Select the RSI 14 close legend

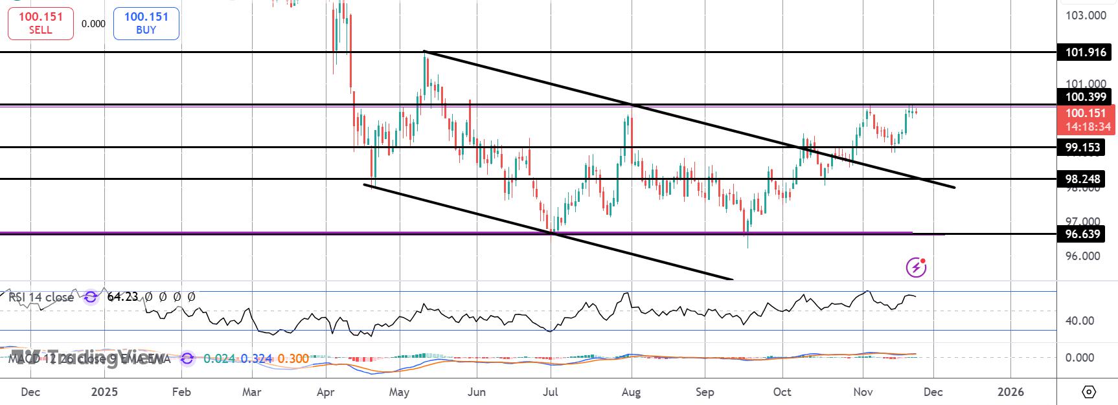click(x=41, y=297)
